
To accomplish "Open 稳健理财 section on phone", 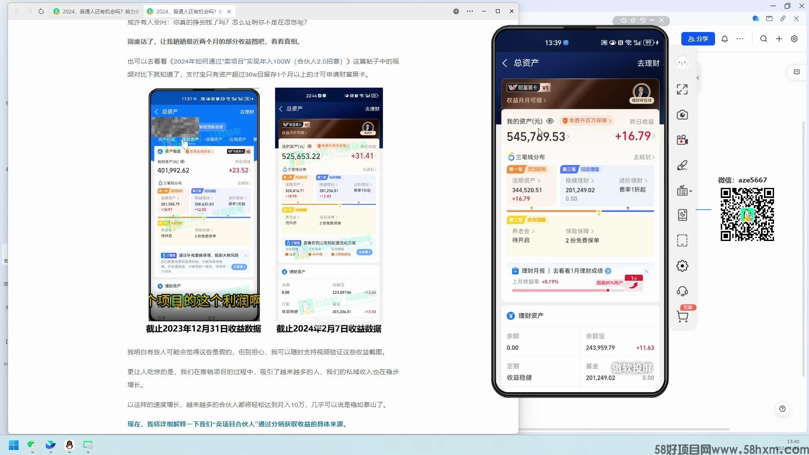I will [579, 180].
